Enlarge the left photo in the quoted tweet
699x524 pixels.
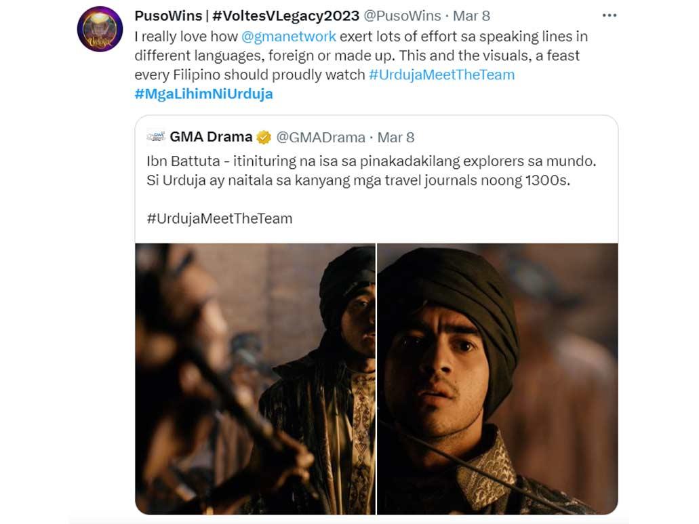click(255, 378)
